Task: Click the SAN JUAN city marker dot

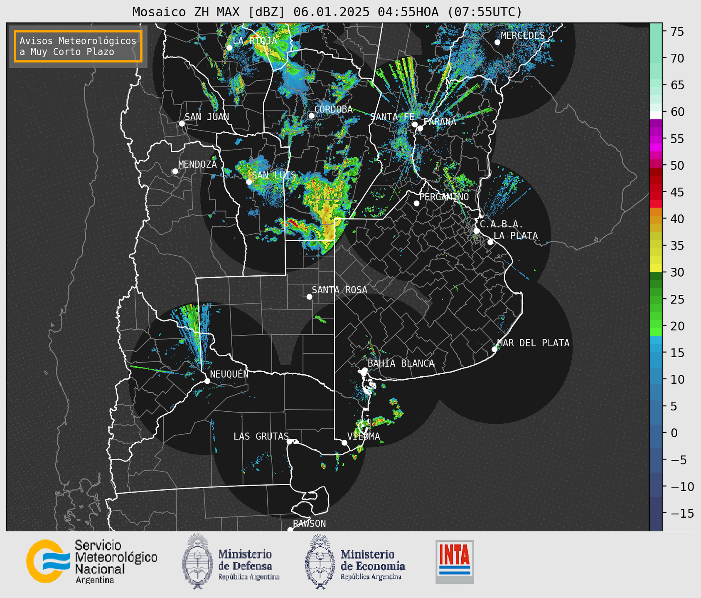Action: (x=182, y=124)
